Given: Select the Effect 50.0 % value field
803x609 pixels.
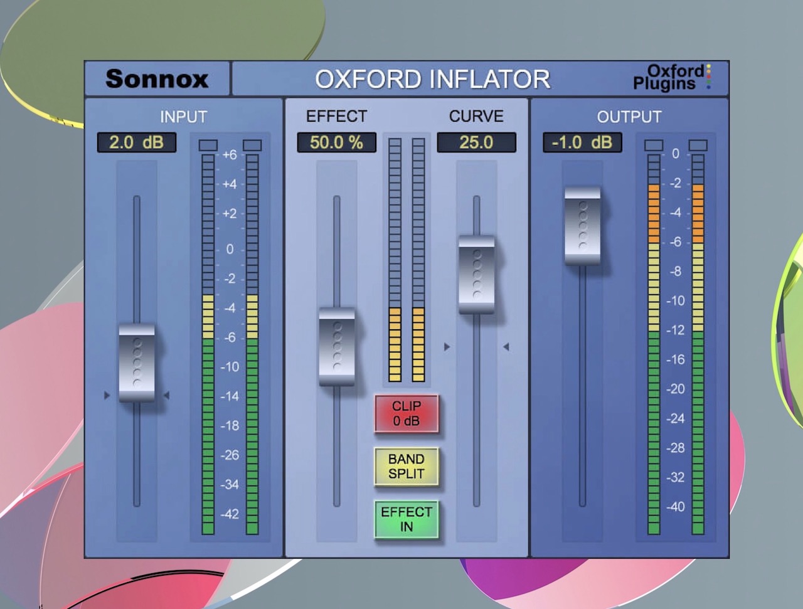Looking at the screenshot, I should pos(336,142).
